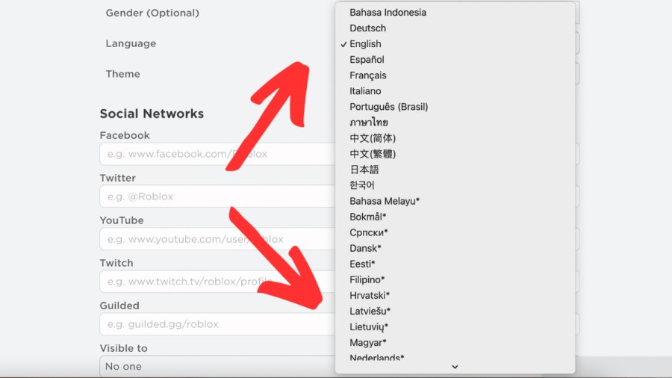
Task: Choose Filipino* from the language list
Action: [368, 280]
